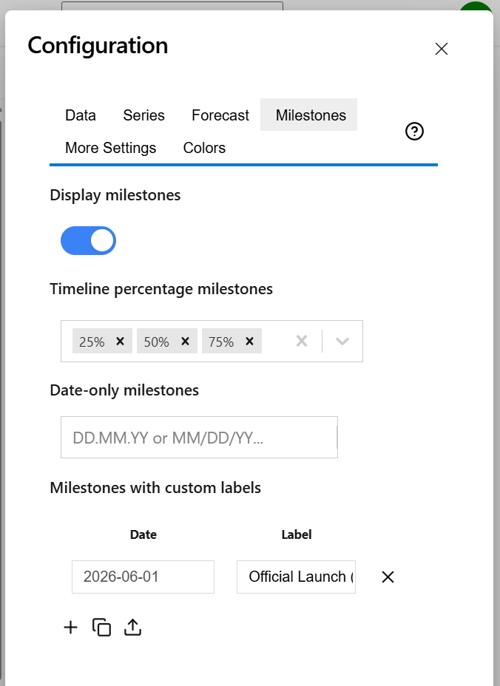This screenshot has width=500, height=686.
Task: Edit the Official Launch label text
Action: [x=296, y=577]
